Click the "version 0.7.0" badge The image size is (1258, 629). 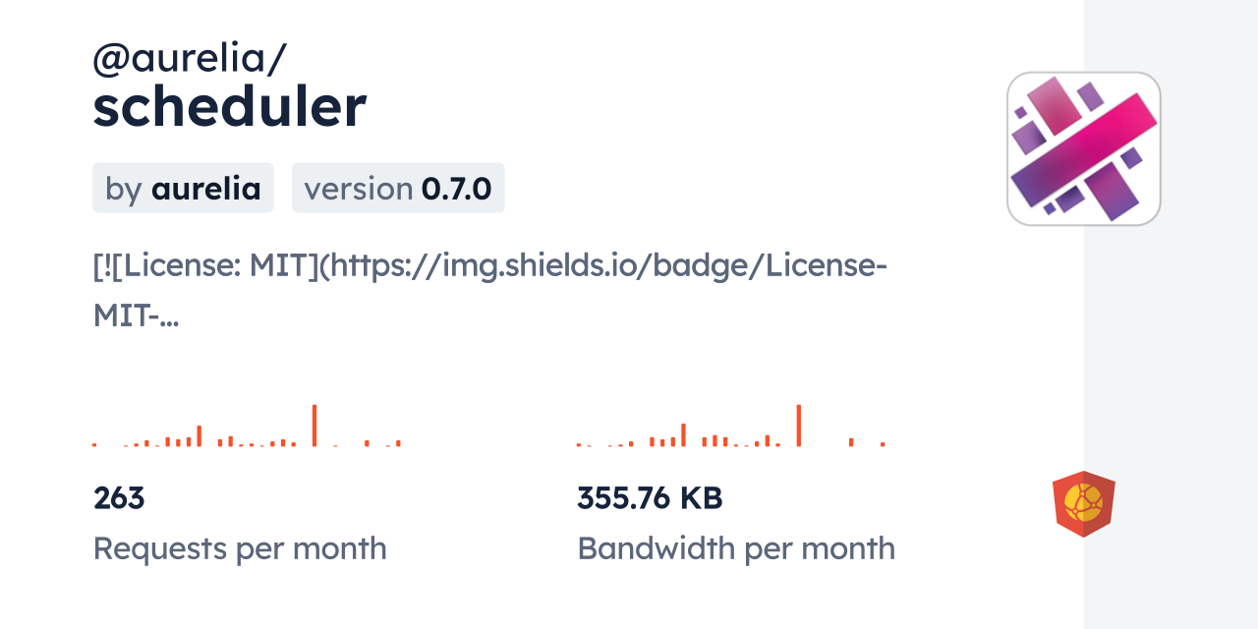(398, 189)
